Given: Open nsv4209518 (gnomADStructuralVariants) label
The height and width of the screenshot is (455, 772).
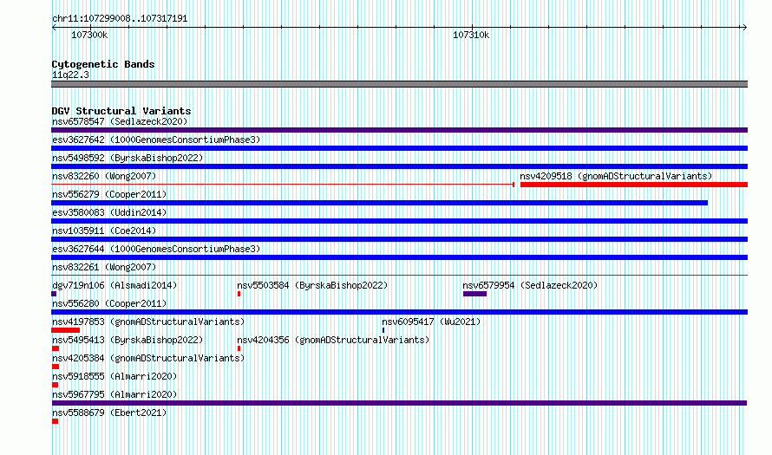Looking at the screenshot, I should coord(616,176).
